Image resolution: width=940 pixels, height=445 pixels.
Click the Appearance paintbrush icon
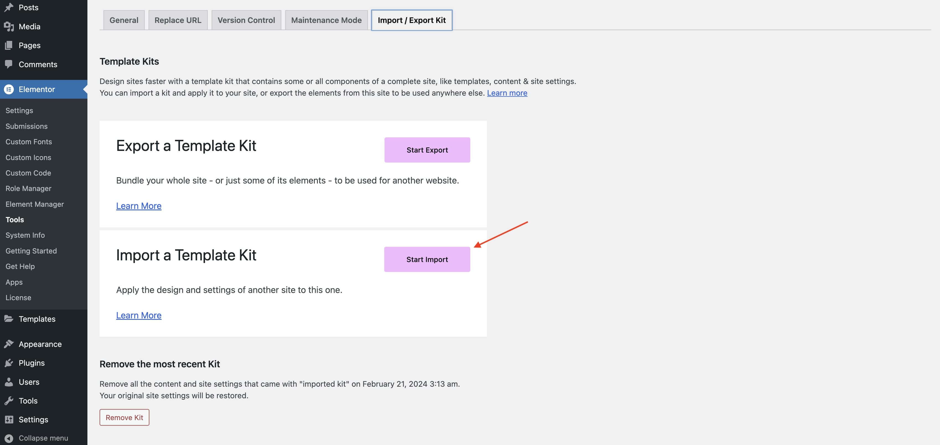pos(9,344)
